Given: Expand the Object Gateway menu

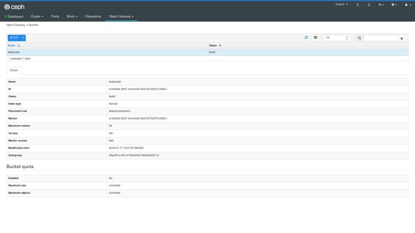Looking at the screenshot, I should click(x=121, y=17).
